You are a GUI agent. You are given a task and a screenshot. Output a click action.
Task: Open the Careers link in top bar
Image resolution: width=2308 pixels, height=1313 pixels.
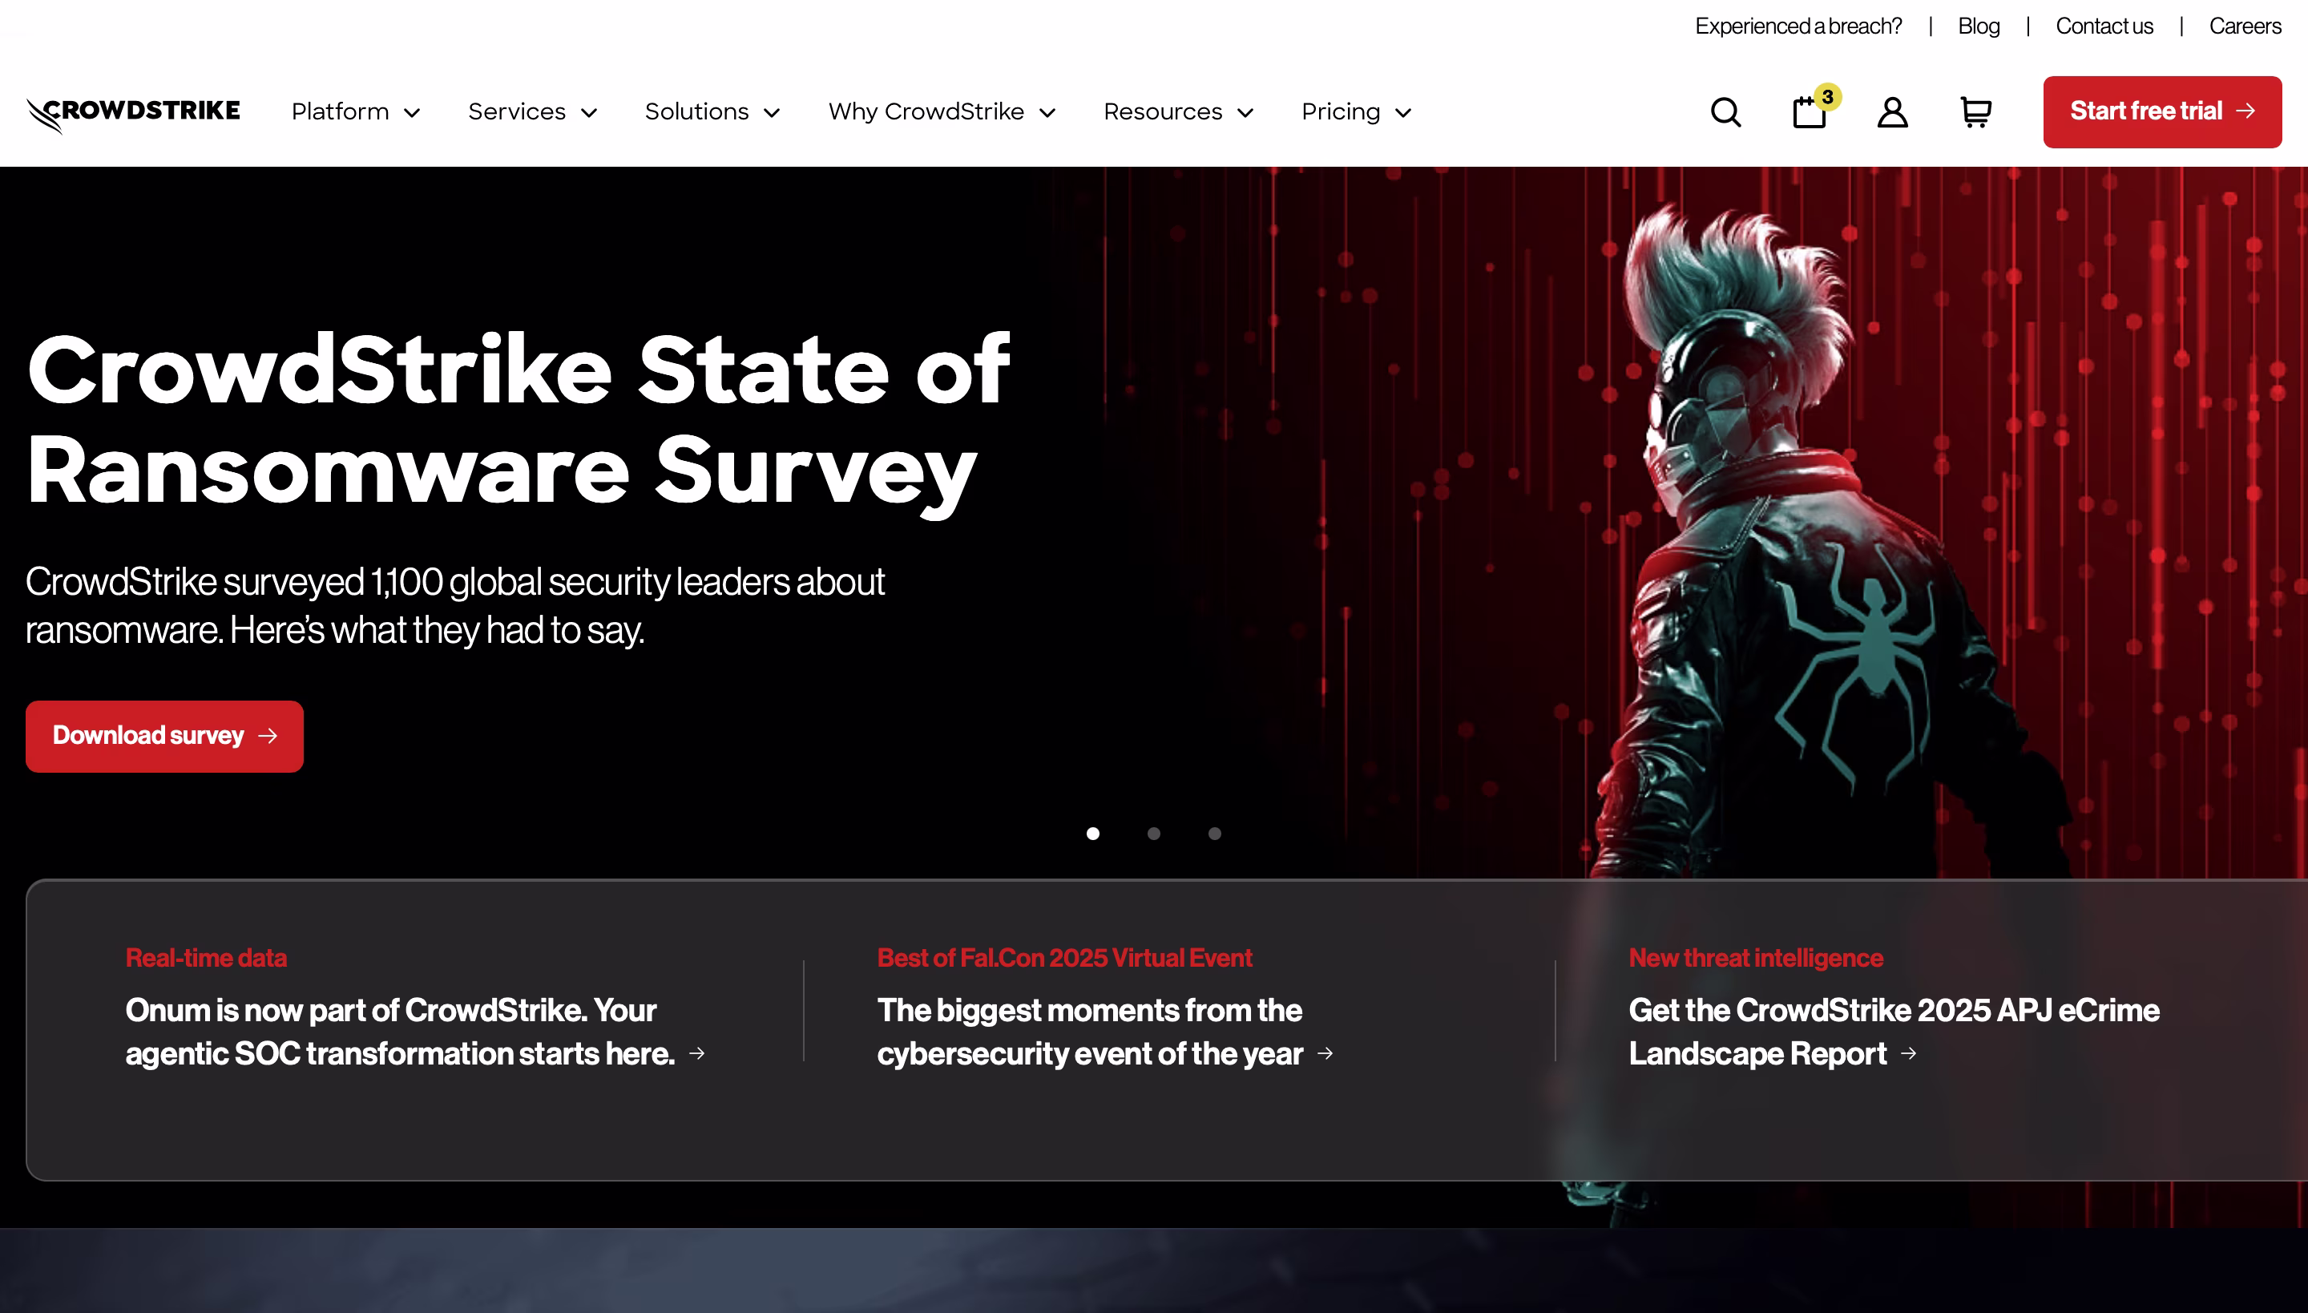2245,26
